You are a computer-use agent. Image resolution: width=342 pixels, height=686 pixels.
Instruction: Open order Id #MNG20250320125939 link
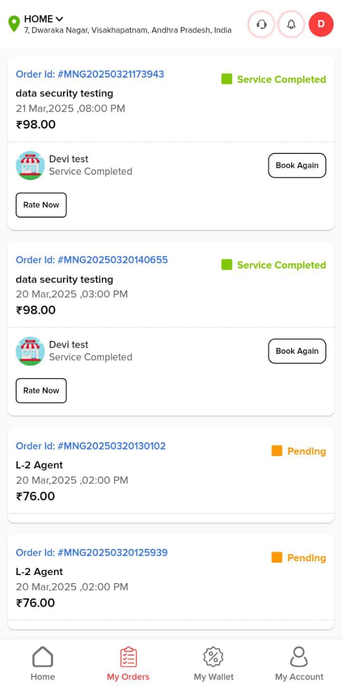pyautogui.click(x=92, y=553)
